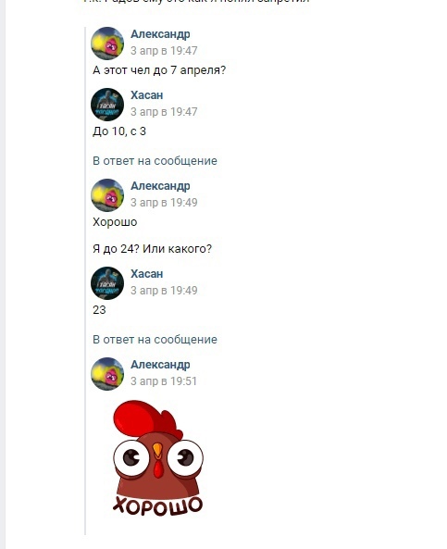The width and height of the screenshot is (447, 549).
Task: Open Александр's avatar next to the 19:49 message
Action: (x=107, y=195)
